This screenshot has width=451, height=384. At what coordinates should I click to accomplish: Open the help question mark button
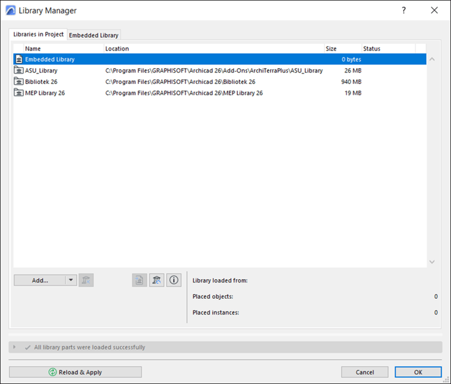pos(404,10)
